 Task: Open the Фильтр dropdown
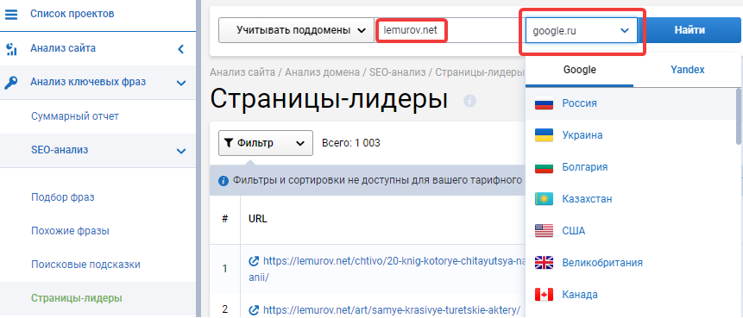266,143
